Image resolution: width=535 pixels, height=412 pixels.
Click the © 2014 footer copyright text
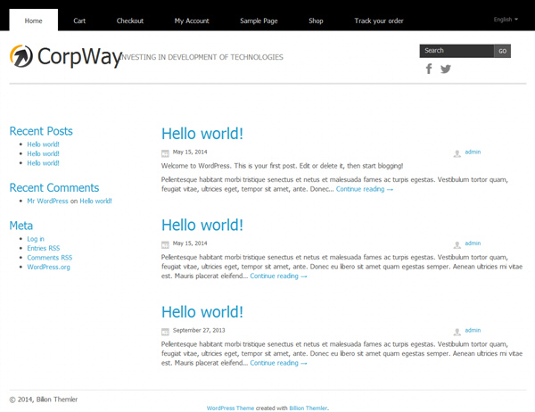pyautogui.click(x=44, y=400)
